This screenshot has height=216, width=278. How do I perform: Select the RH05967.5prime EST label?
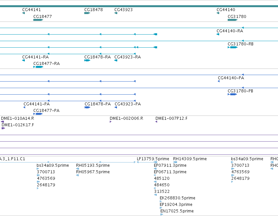(93, 172)
